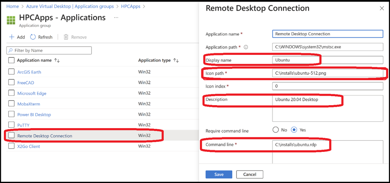The image size is (390, 183).
Task: Check the ArcGIS Earth row checkbox
Action: [x=11, y=72]
